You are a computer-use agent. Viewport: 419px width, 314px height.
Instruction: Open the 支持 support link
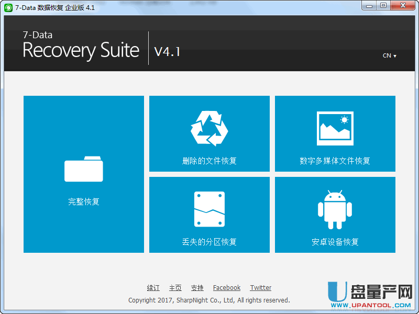(x=197, y=288)
